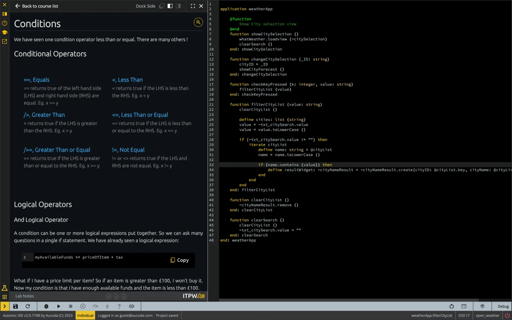This screenshot has width=512, height=320.
Task: Open Lab Notes
Action: point(25,296)
